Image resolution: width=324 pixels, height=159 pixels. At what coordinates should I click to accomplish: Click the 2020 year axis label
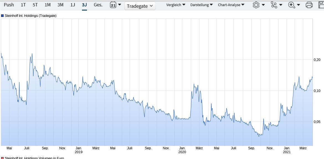182,152
